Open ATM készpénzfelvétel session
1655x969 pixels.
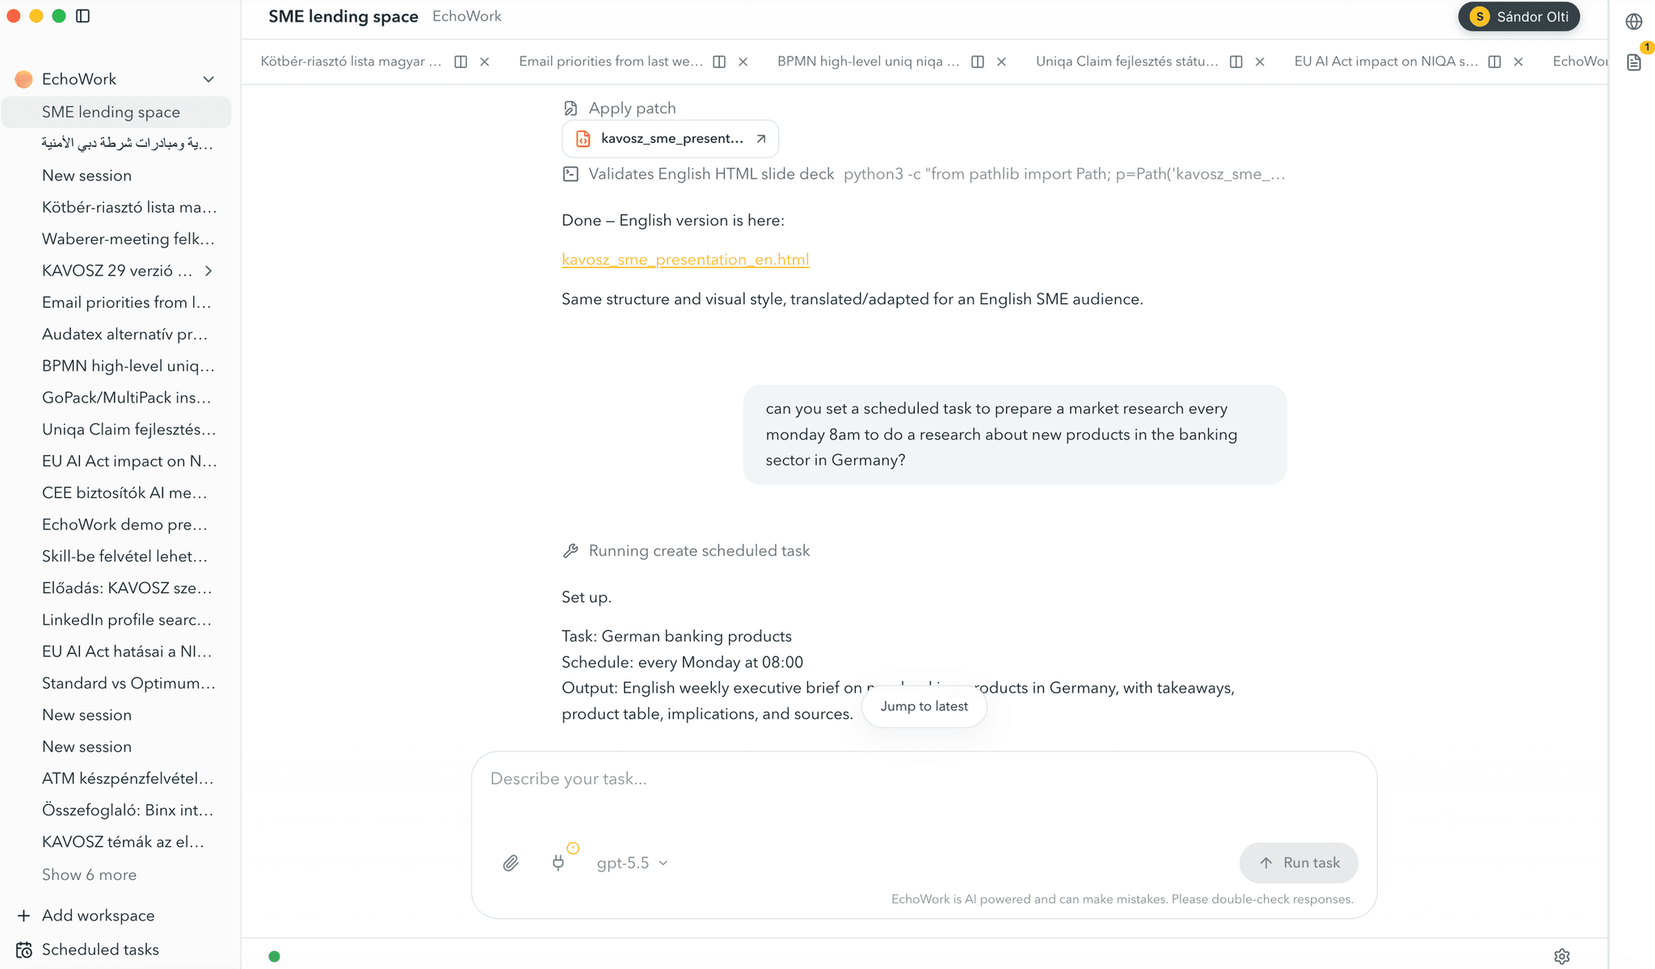pos(128,778)
